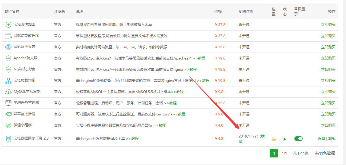Open 教程 link in 异常监控推送 description
Viewport: 346px width, 165px height.
[x=179, y=114]
